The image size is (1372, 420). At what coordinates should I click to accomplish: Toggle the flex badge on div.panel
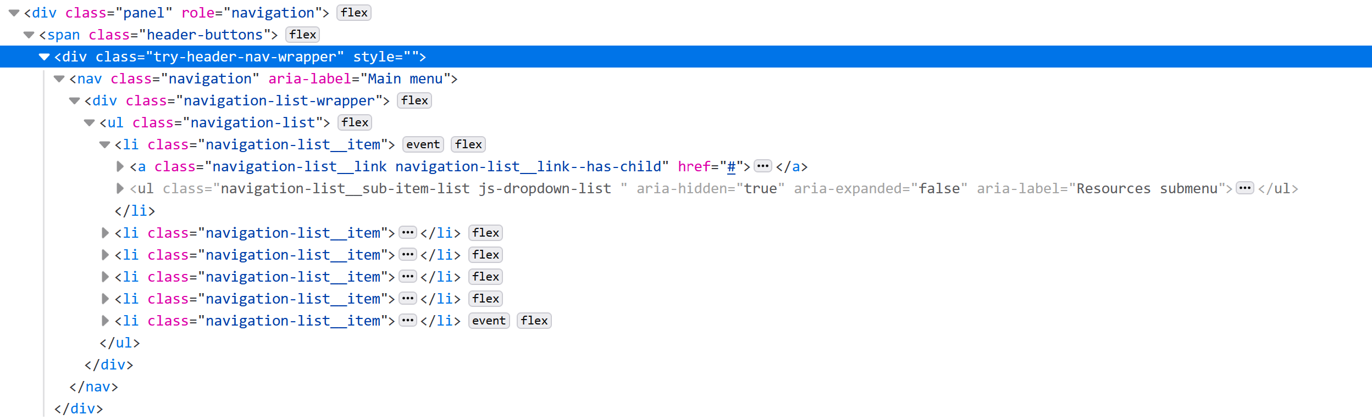[x=353, y=13]
